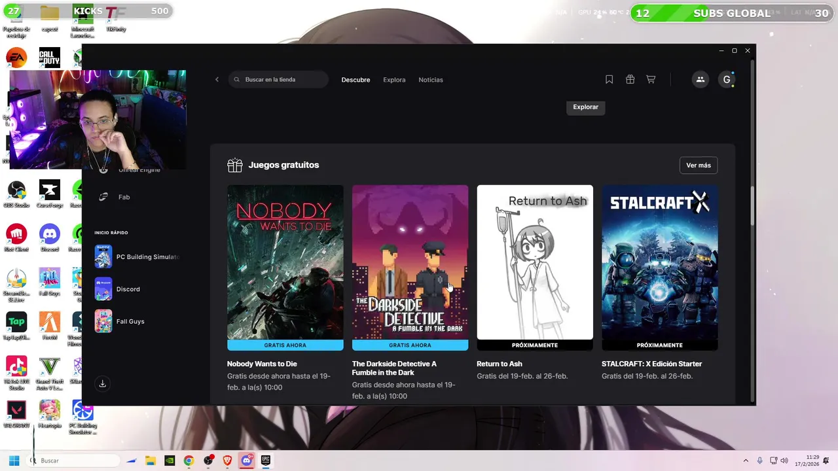This screenshot has height=471, width=838.
Task: Click the microphone icon in system tray
Action: pyautogui.click(x=760, y=461)
